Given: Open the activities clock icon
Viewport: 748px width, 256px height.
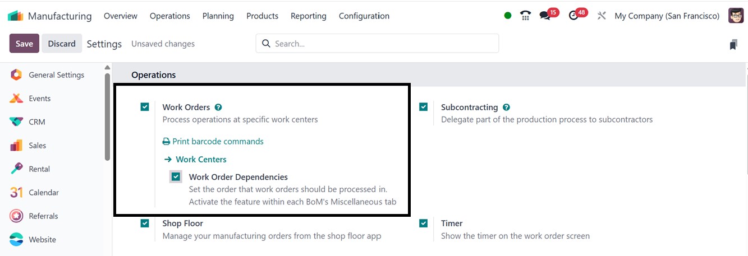Looking at the screenshot, I should [573, 16].
